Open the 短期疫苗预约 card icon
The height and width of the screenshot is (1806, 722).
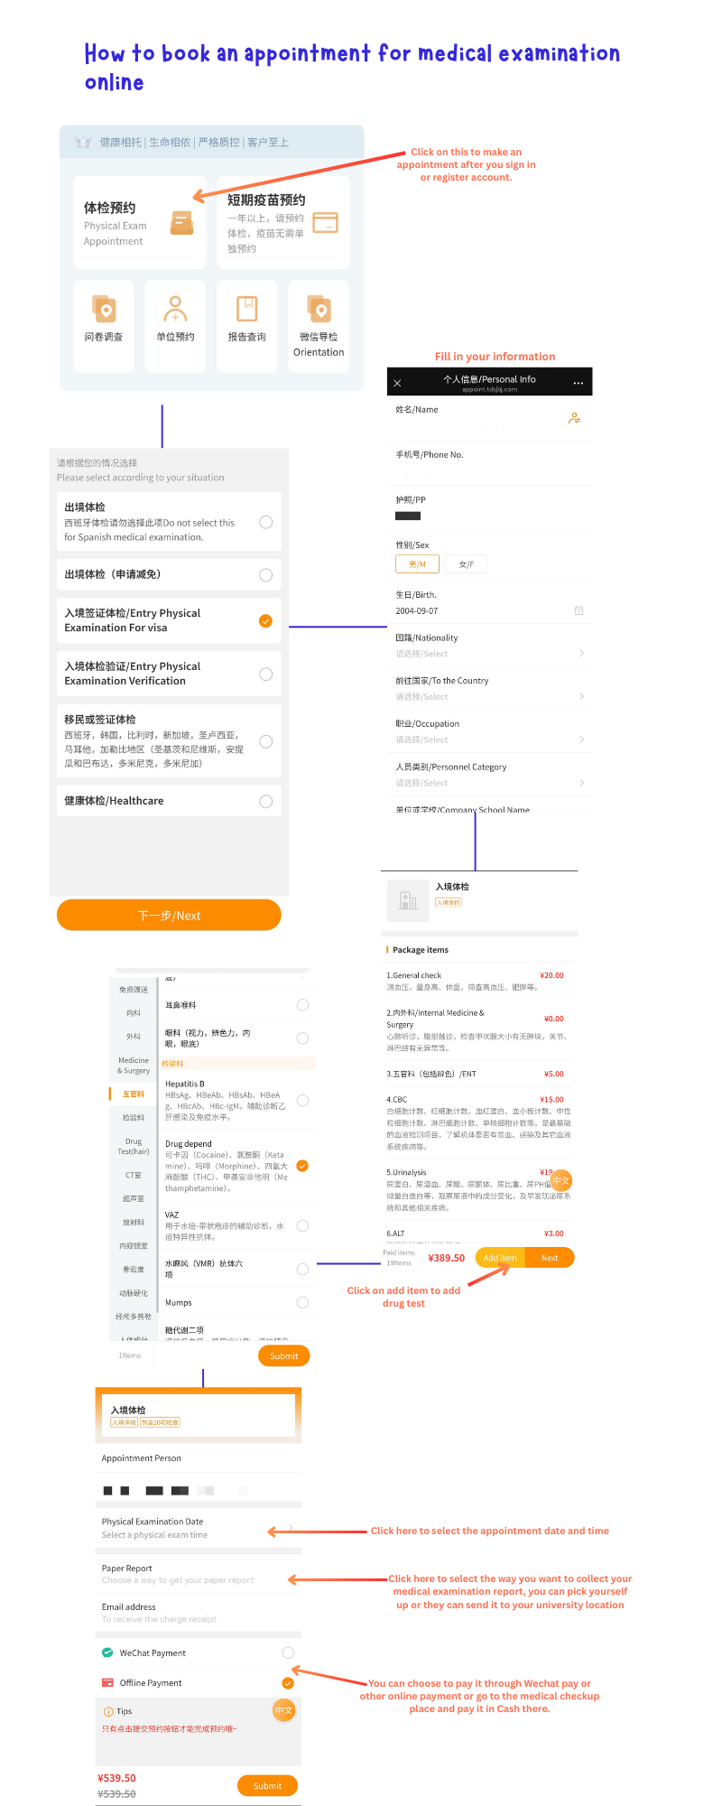pos(325,222)
